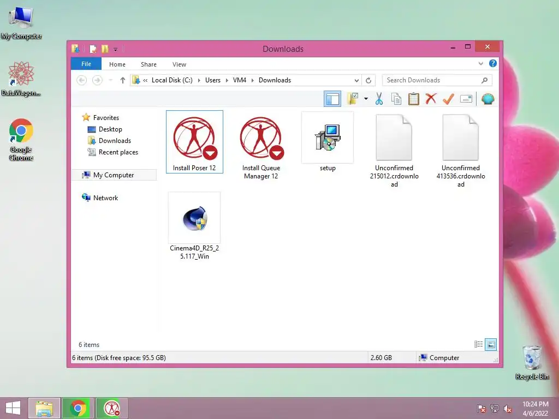Open the Home ribbon tab

tap(117, 64)
